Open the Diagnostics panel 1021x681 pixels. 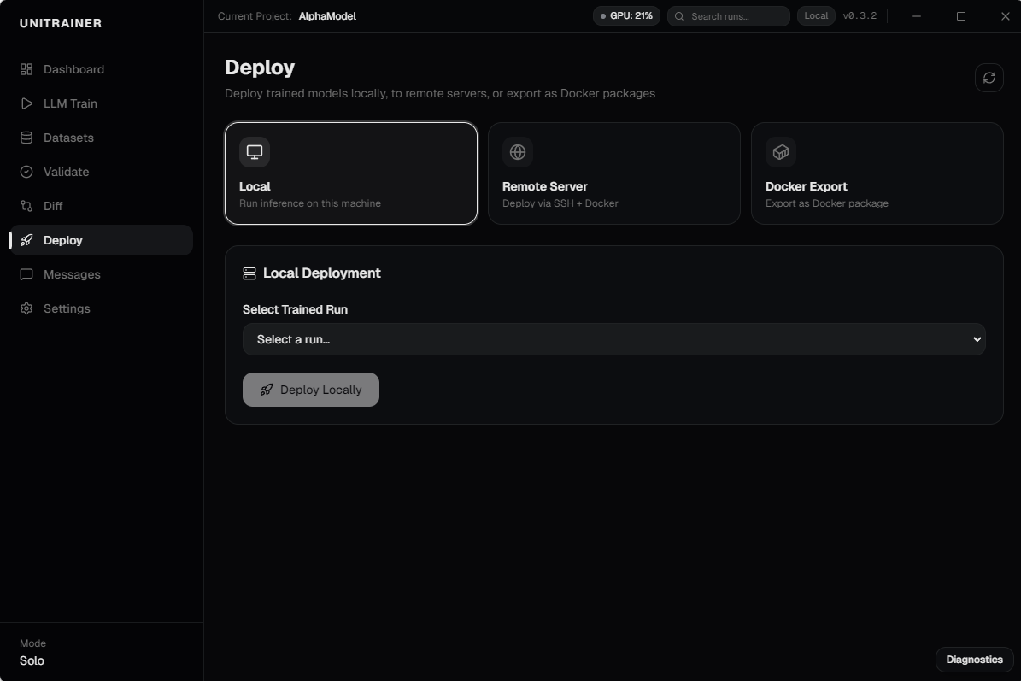974,659
